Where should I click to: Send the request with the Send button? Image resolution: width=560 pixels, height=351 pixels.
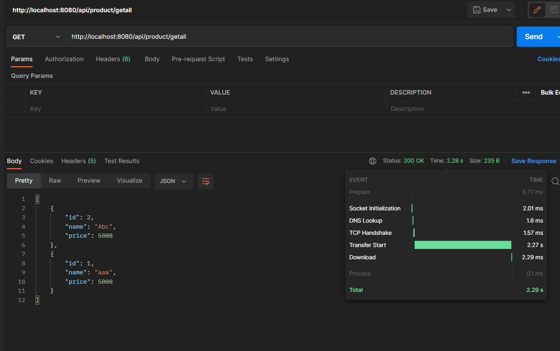click(x=533, y=37)
